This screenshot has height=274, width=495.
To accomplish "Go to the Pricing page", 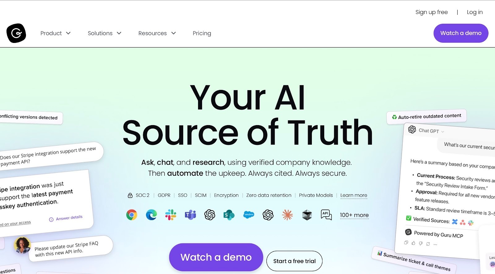I will pos(202,33).
